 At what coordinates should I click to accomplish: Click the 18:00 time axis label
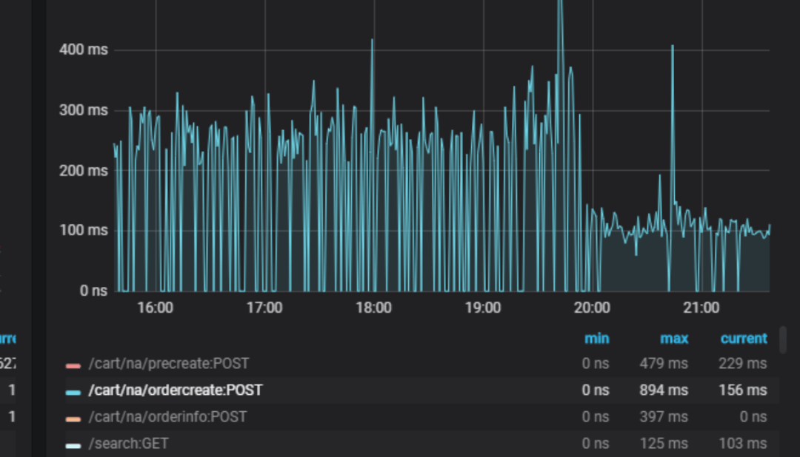(373, 308)
